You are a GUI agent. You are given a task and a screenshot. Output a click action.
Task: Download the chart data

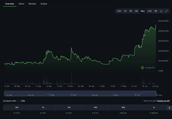[161, 11]
